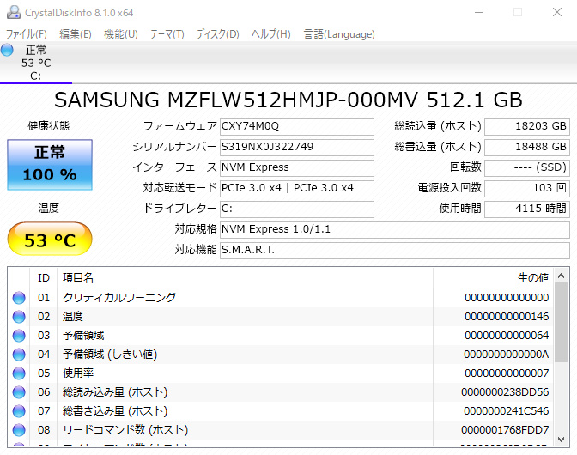
Task: Select the row リードコマンド数 (ホスト)
Action: click(x=281, y=430)
